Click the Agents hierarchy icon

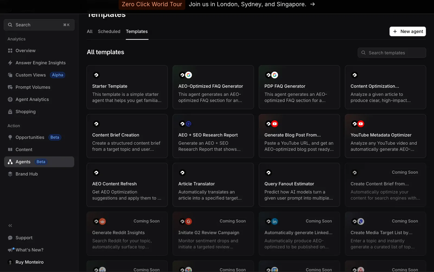click(10, 162)
